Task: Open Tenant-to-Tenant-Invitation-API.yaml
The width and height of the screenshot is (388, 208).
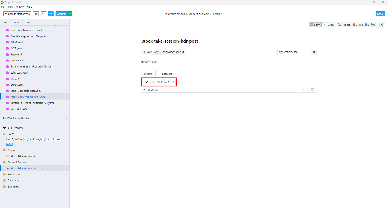Action: coord(32,103)
